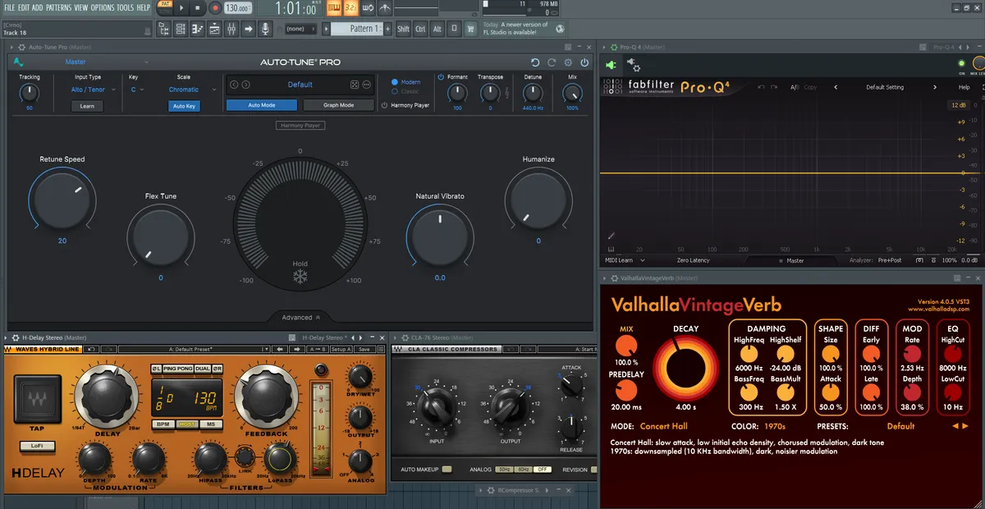The width and height of the screenshot is (985, 509).
Task: Toggle AUTO MAKEUP on the CLA-76
Action: coord(447,470)
